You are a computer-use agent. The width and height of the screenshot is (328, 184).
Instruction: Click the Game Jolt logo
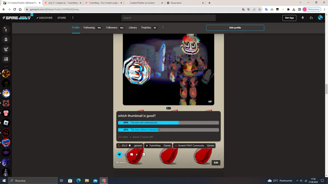(x=16, y=18)
